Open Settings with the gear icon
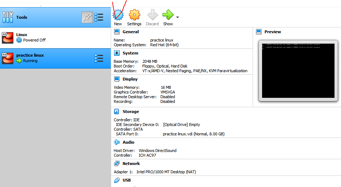 point(134,15)
